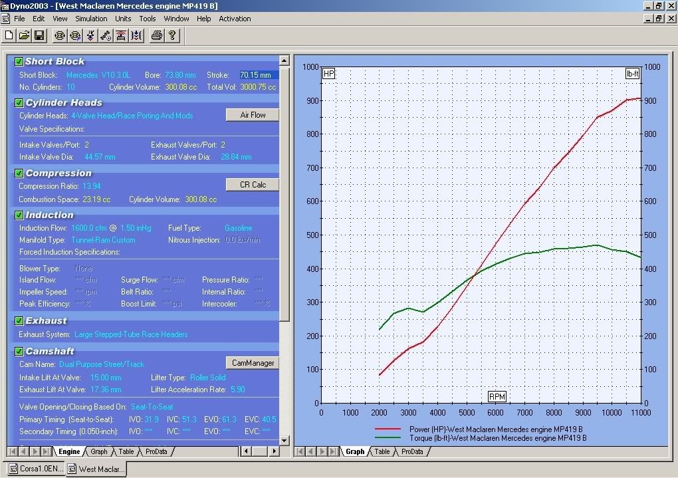Open Cylinder Heads 4-Valve Head selection
The width and height of the screenshot is (678, 478).
click(132, 116)
